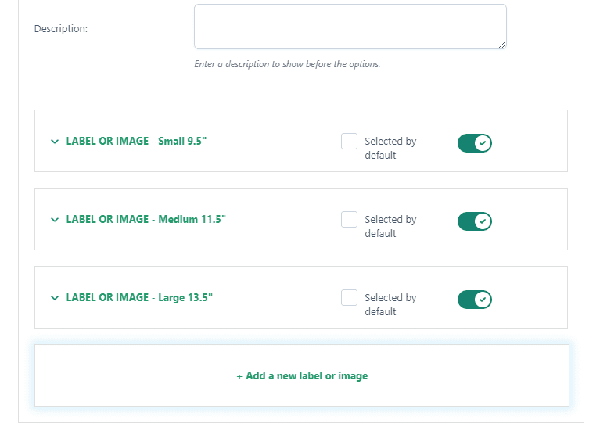
Task: Turn off the Large 13.5" option toggle
Action: point(475,300)
